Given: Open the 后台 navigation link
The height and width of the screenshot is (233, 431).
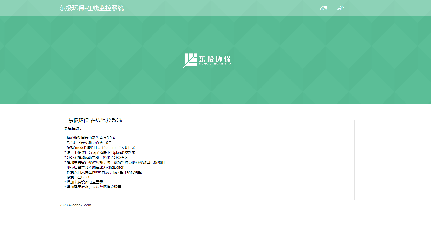Looking at the screenshot, I should click(341, 8).
